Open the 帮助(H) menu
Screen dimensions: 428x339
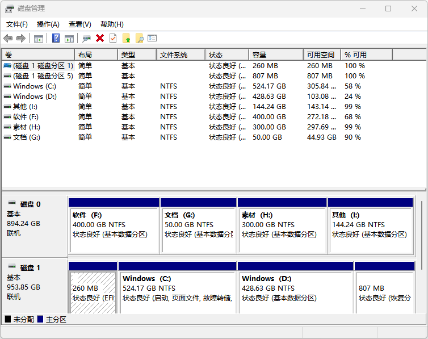coord(112,24)
